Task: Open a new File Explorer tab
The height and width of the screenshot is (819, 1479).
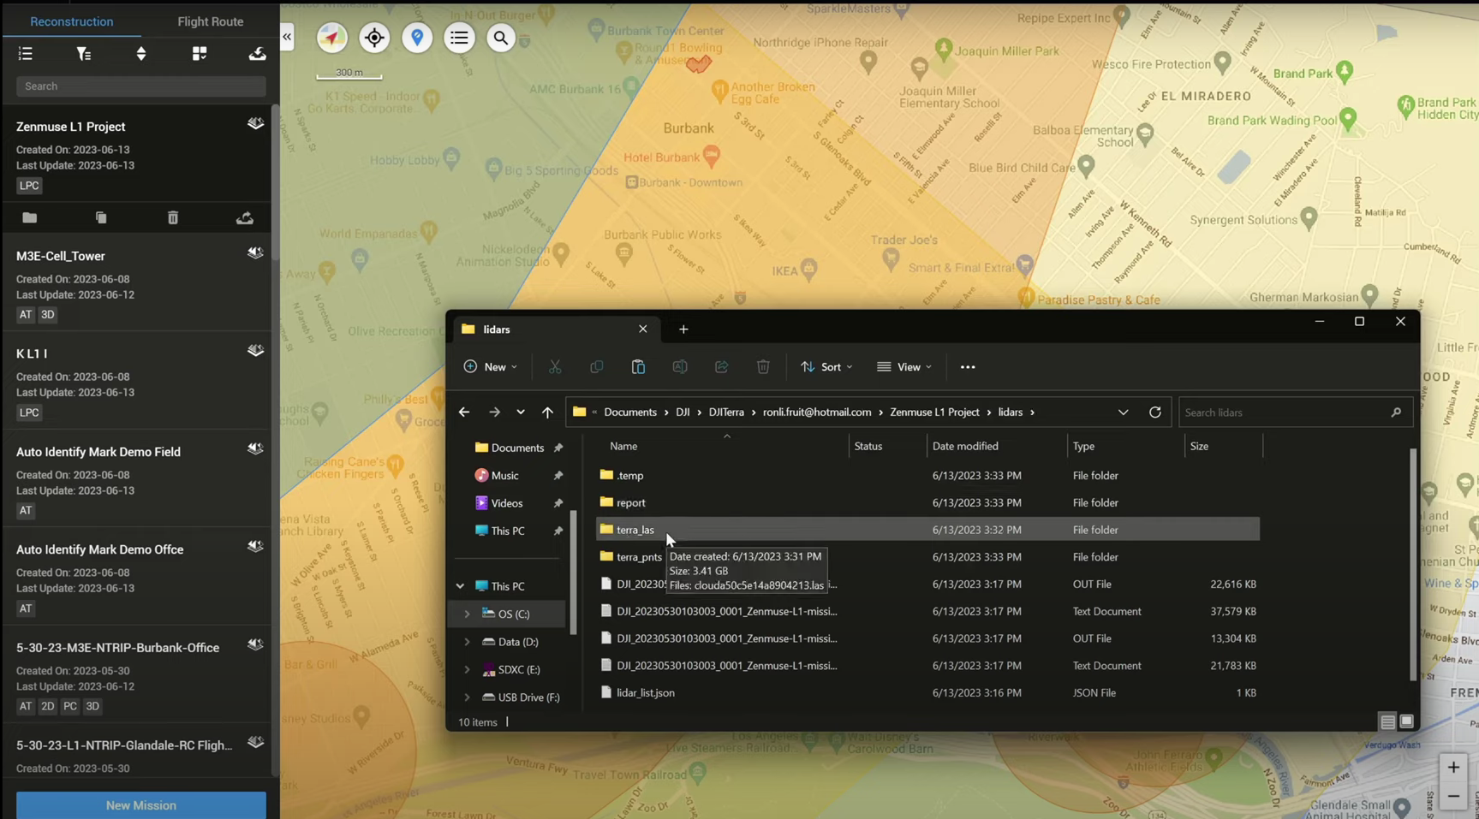Action: 683,329
